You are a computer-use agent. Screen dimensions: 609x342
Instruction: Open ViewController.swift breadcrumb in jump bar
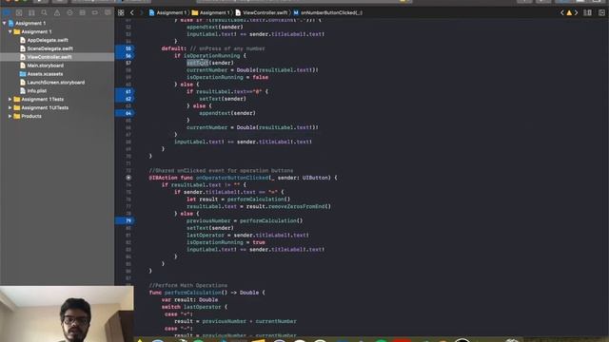coord(262,12)
